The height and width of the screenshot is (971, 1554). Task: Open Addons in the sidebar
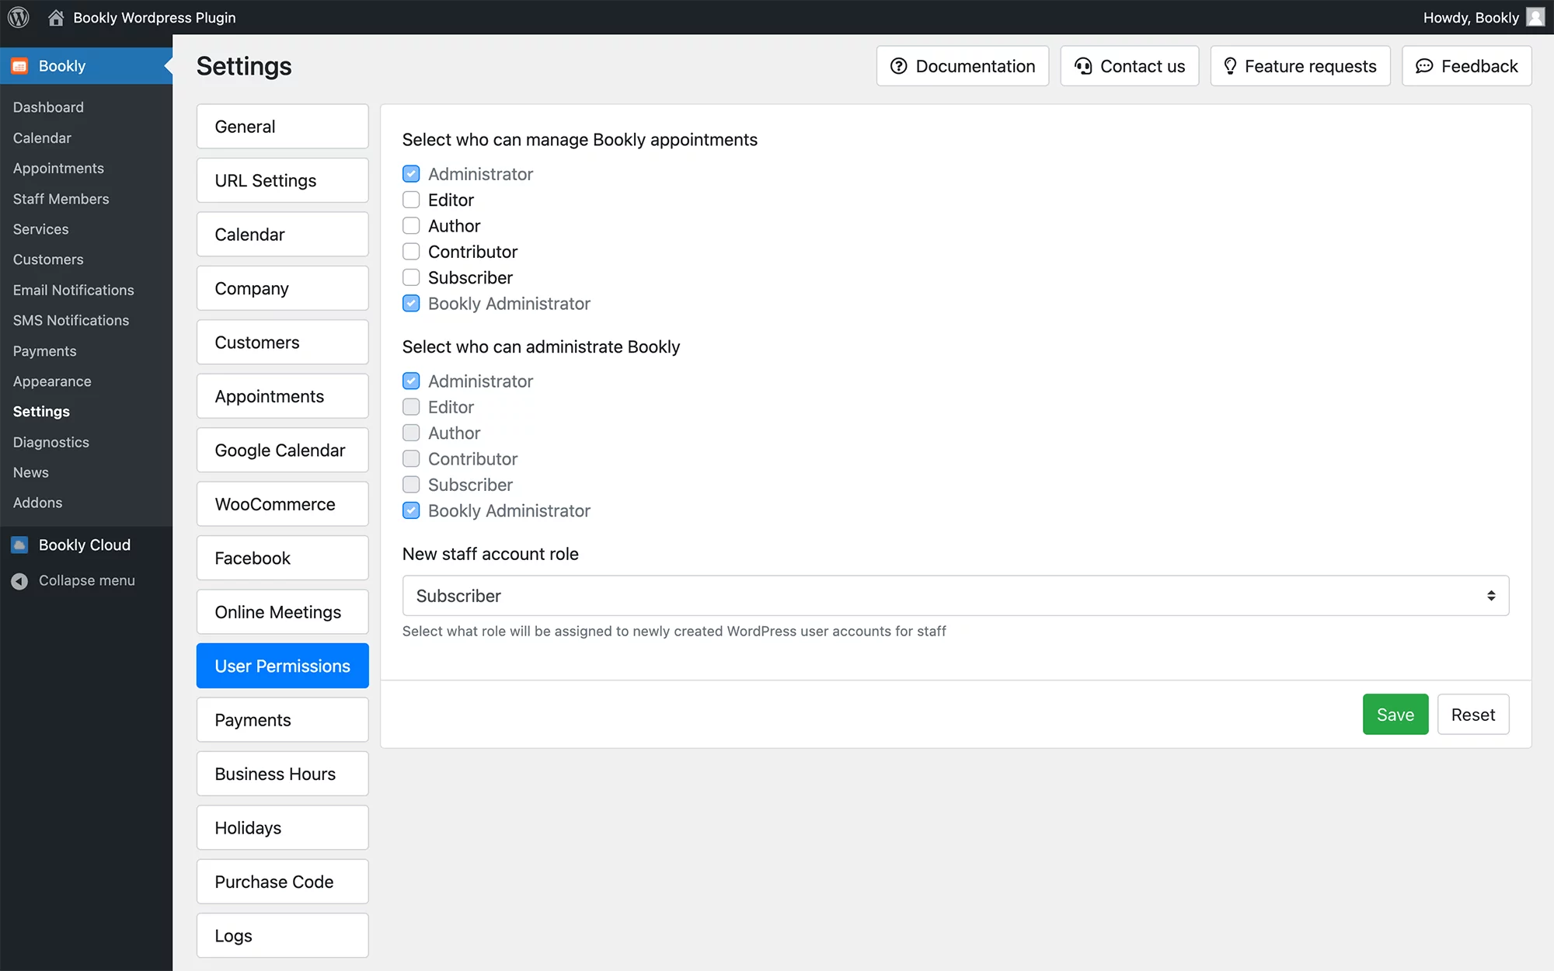pyautogui.click(x=37, y=503)
